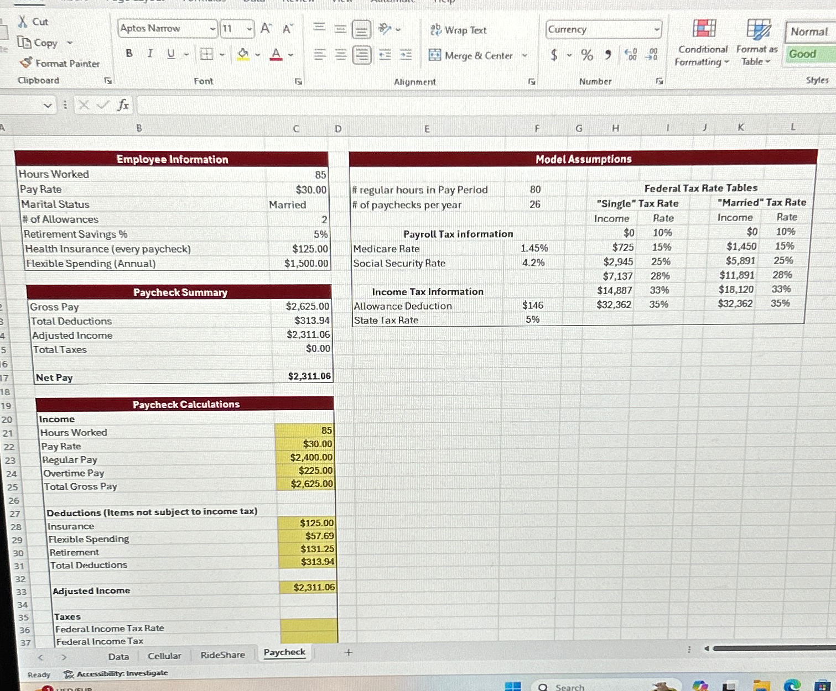Click the Increase Decimal icon
The width and height of the screenshot is (836, 691).
click(x=630, y=54)
